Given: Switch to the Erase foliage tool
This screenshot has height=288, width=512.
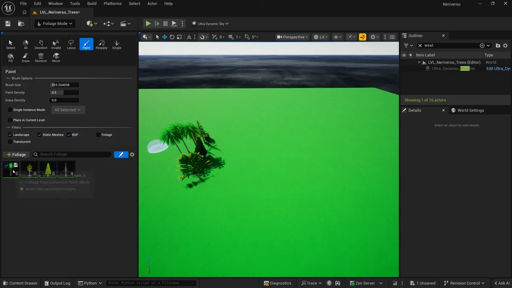Looking at the screenshot, I should (26, 58).
